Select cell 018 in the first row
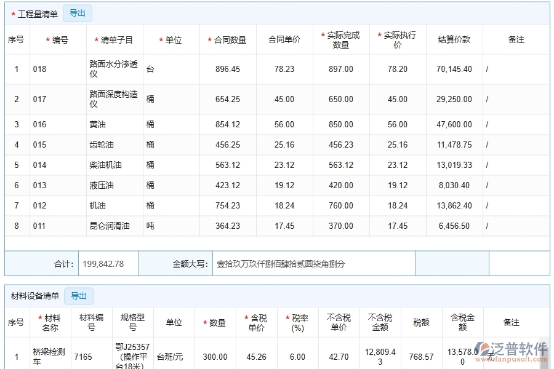The image size is (554, 369). [39, 69]
